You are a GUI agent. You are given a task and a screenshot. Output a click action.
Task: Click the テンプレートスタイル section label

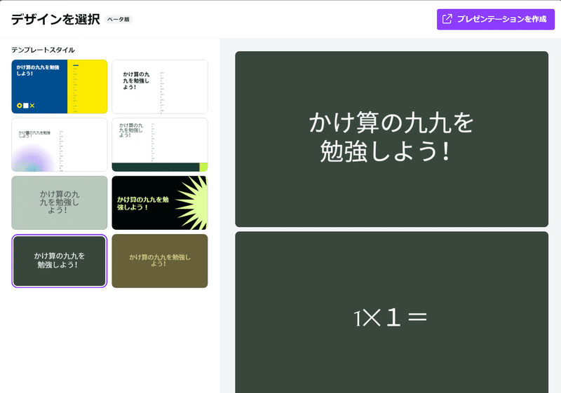43,50
